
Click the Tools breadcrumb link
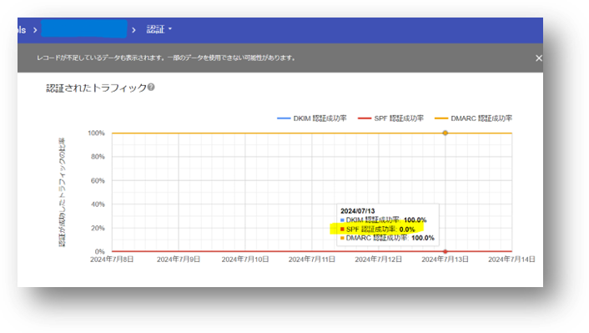pyautogui.click(x=22, y=30)
